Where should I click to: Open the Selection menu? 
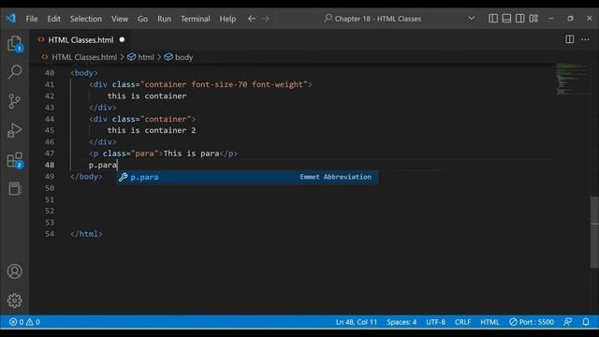pos(86,19)
